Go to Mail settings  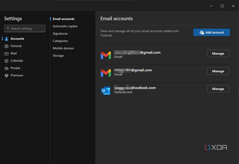pyautogui.click(x=14, y=53)
